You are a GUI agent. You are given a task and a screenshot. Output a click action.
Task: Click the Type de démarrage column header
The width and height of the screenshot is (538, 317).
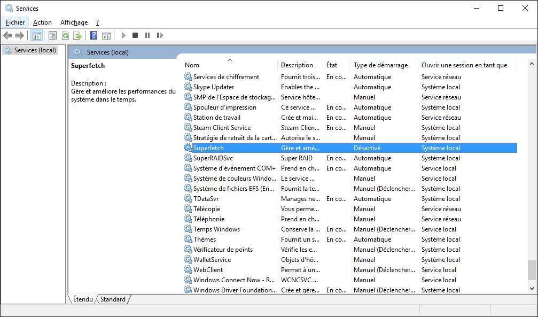tap(383, 65)
